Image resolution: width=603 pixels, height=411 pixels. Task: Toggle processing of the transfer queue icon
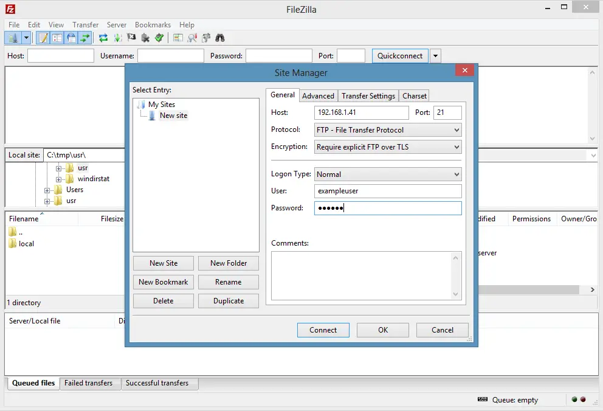click(x=118, y=38)
